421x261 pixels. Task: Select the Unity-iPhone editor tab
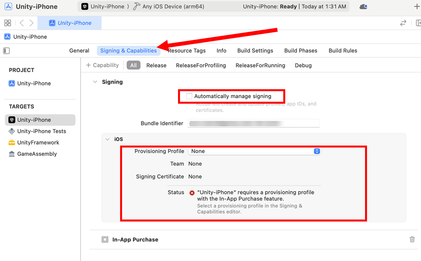click(x=70, y=23)
